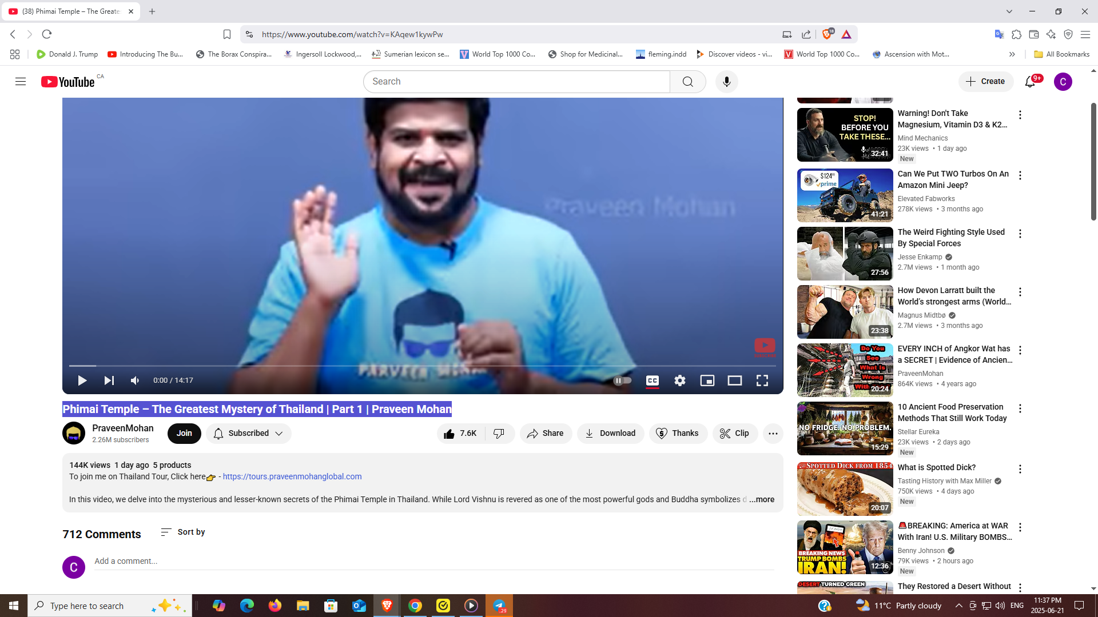The height and width of the screenshot is (617, 1098).
Task: Open the Create button menu
Action: click(x=985, y=82)
